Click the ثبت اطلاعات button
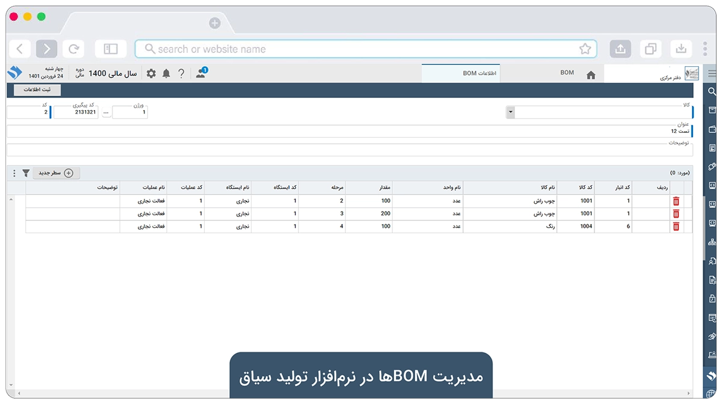Image resolution: width=722 pixels, height=404 pixels. coord(37,90)
